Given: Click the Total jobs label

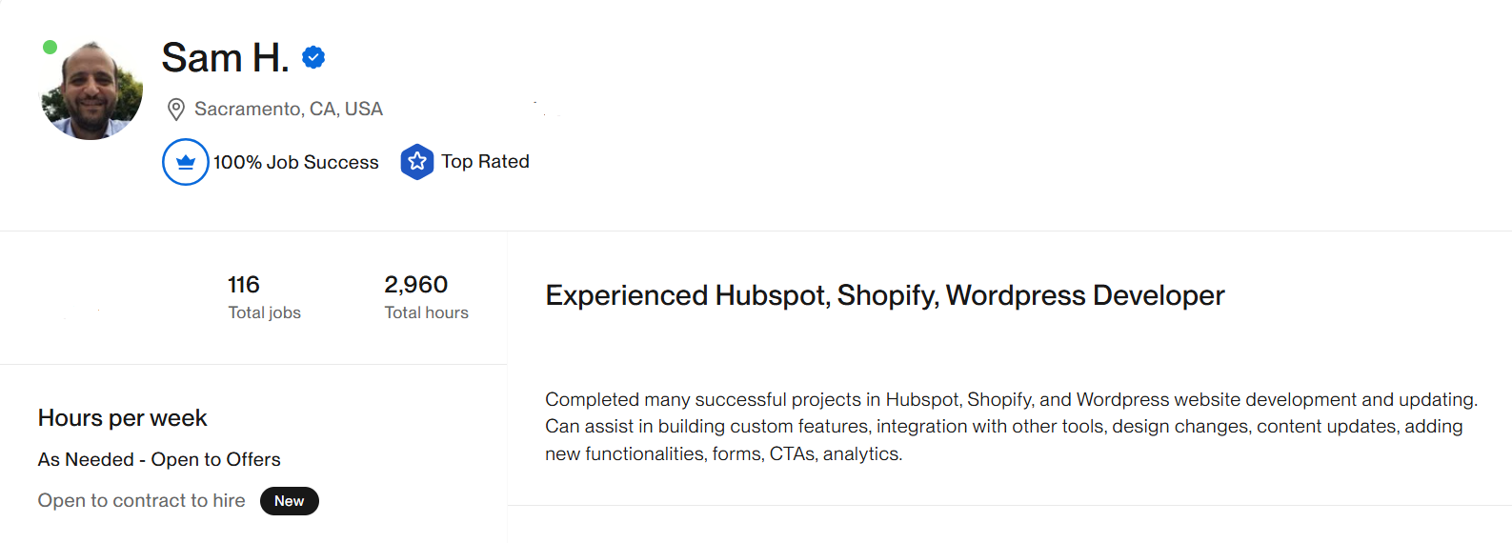Looking at the screenshot, I should pos(265,312).
